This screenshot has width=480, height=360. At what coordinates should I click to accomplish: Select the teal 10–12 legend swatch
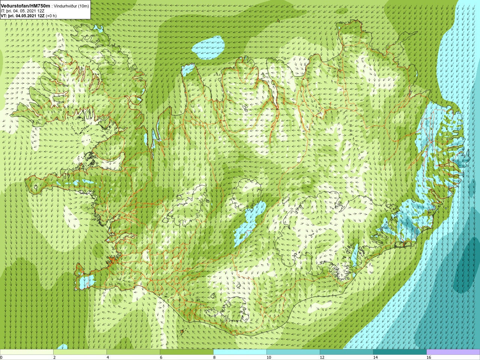(293, 352)
